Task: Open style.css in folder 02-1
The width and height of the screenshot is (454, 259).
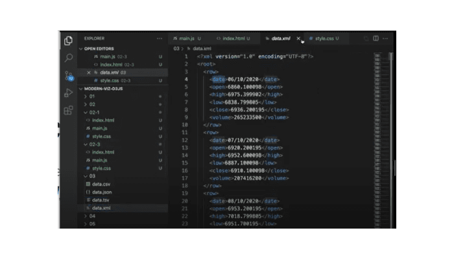Action: tap(123, 136)
